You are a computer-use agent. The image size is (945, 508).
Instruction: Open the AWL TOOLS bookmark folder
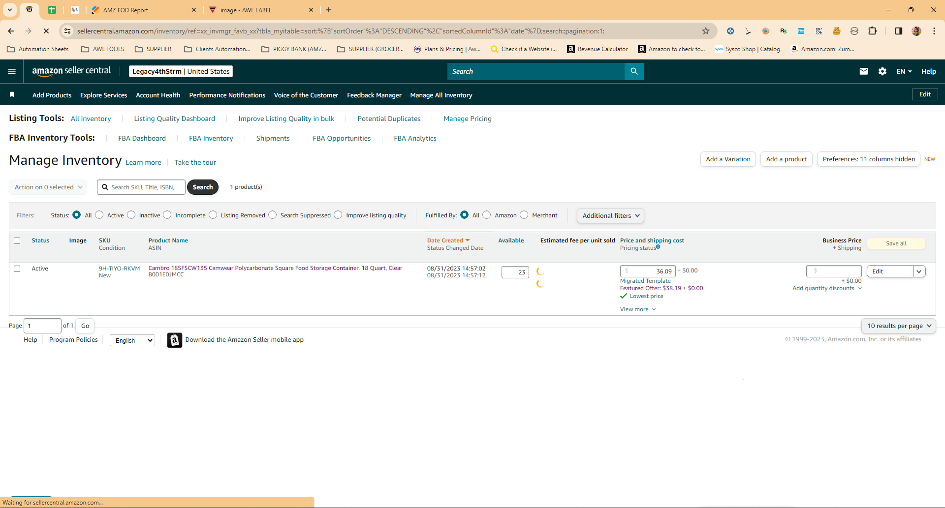point(102,49)
